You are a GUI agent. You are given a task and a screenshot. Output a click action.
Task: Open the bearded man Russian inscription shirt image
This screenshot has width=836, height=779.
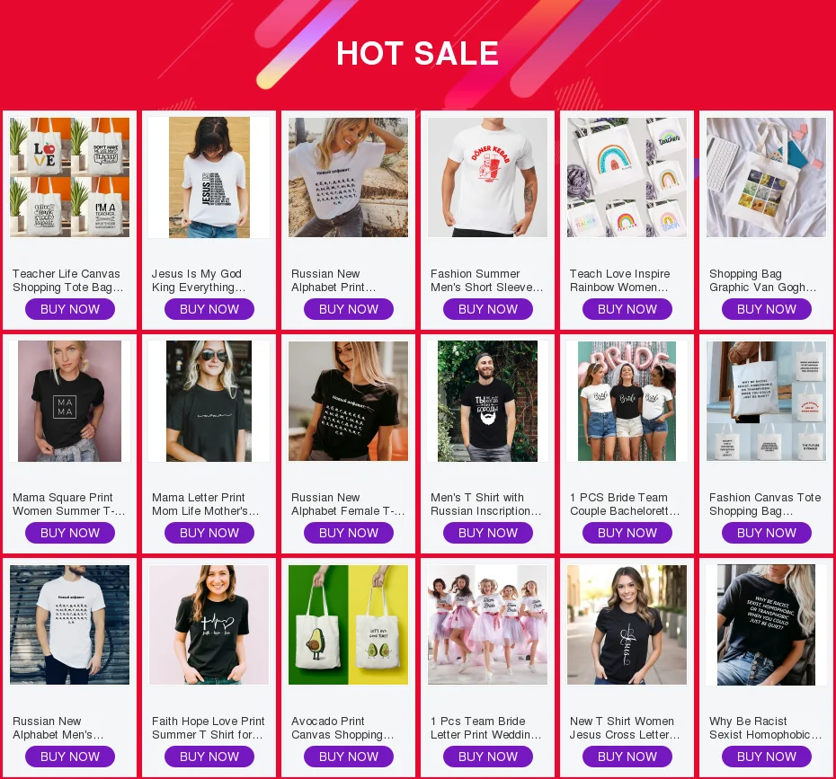[x=487, y=402]
